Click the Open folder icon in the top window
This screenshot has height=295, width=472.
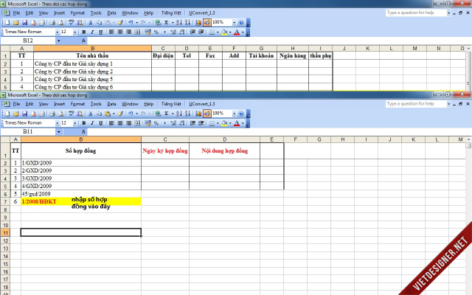15,23
